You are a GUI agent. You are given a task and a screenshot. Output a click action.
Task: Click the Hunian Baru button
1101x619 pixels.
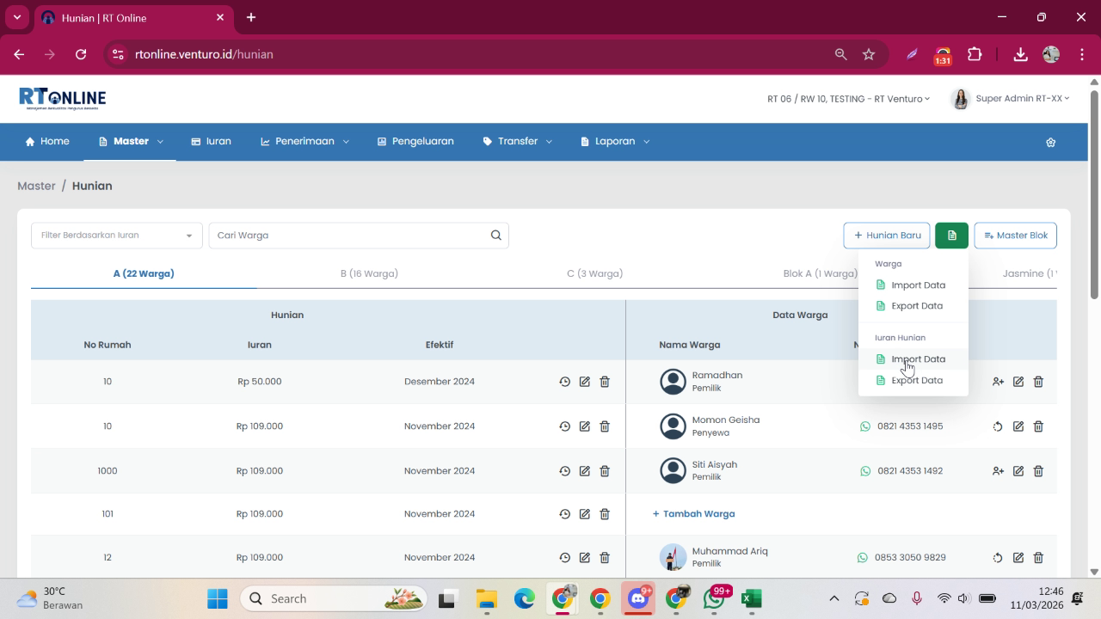pyautogui.click(x=887, y=236)
